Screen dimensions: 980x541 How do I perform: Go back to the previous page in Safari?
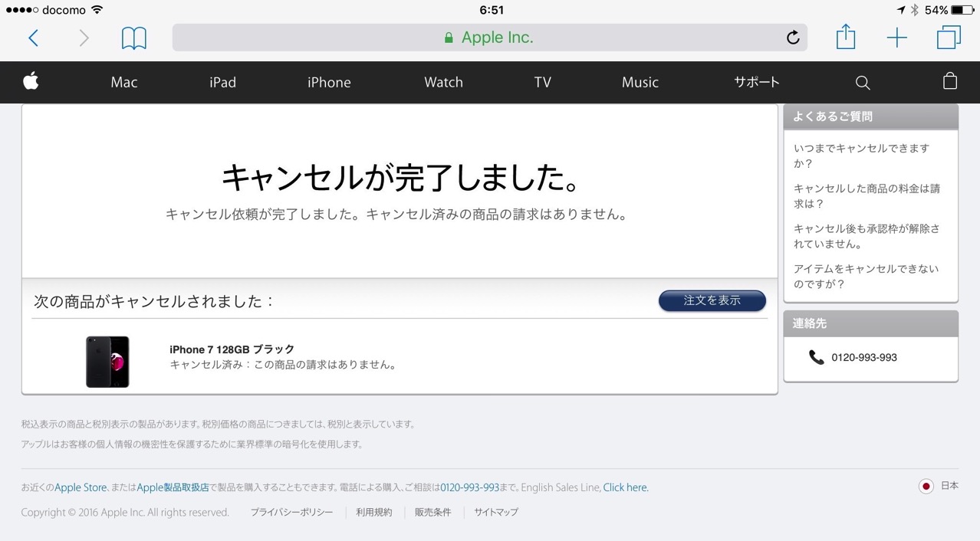coord(33,38)
